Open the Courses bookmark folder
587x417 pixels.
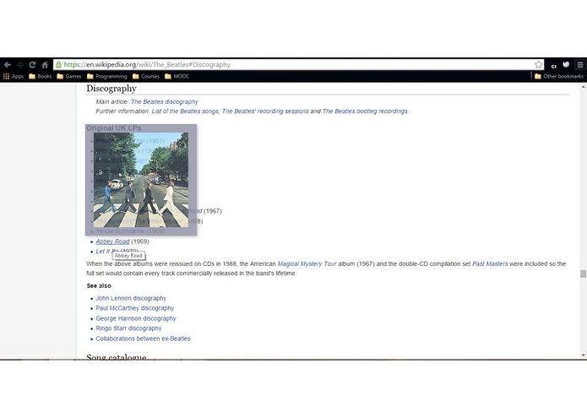(x=146, y=76)
